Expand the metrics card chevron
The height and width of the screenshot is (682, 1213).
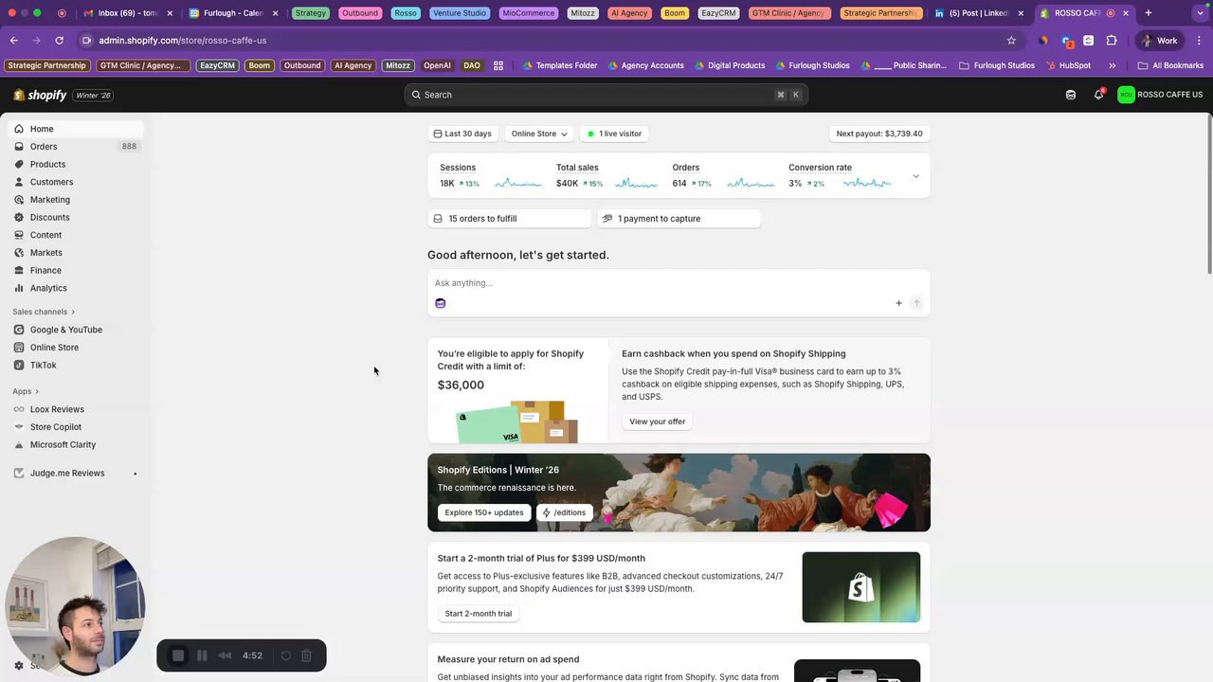tap(915, 176)
